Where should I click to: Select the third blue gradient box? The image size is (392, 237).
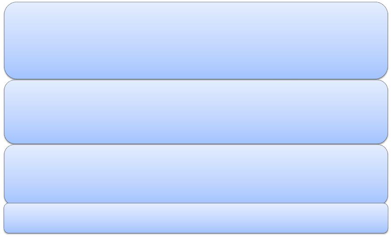click(196, 174)
